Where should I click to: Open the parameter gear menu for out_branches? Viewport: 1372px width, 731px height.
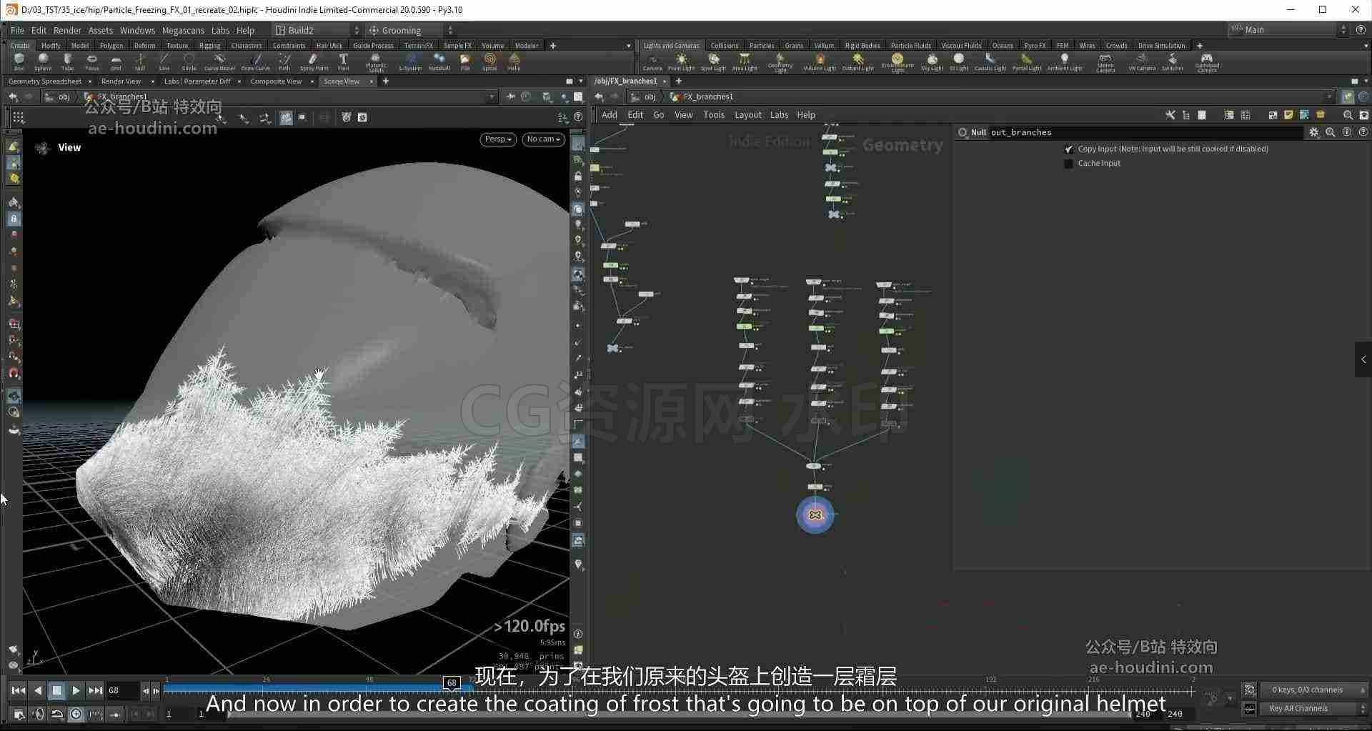1313,132
